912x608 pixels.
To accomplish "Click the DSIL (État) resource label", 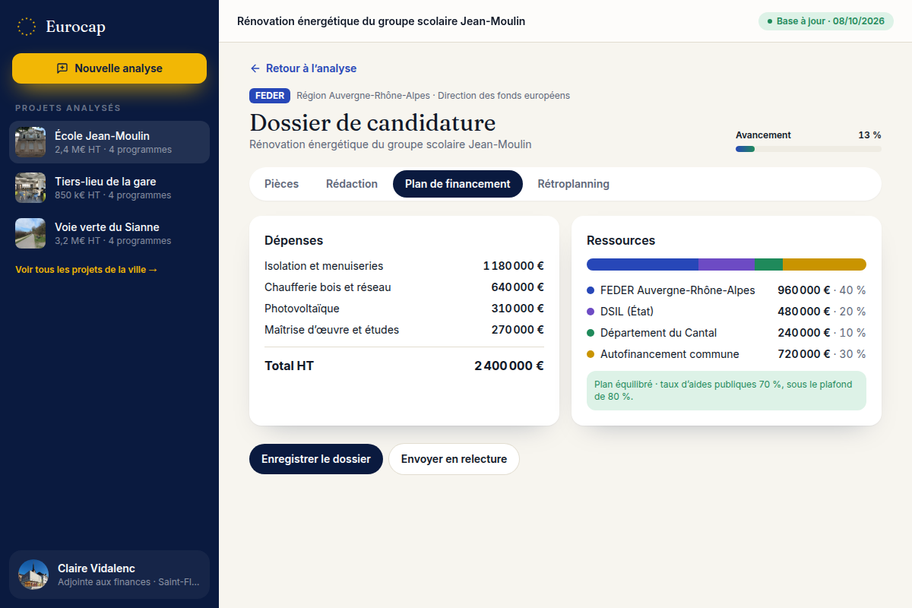I will pos(627,312).
